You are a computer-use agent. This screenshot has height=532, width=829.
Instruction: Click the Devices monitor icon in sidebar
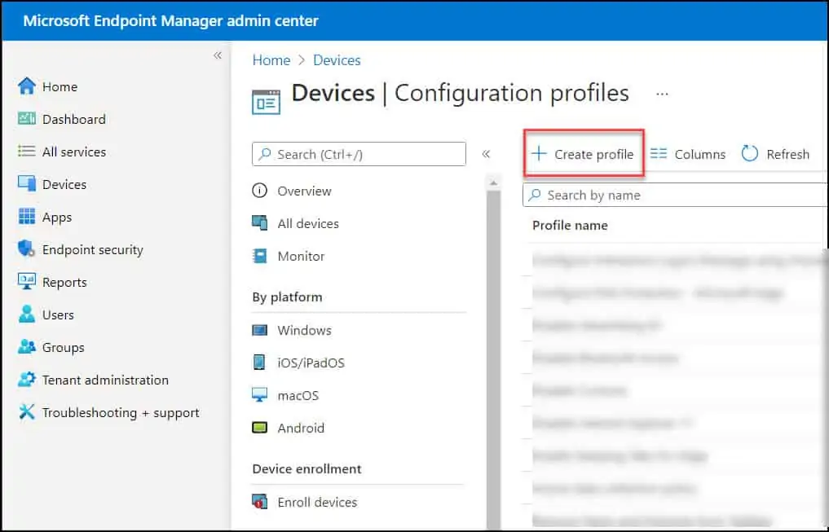click(26, 183)
